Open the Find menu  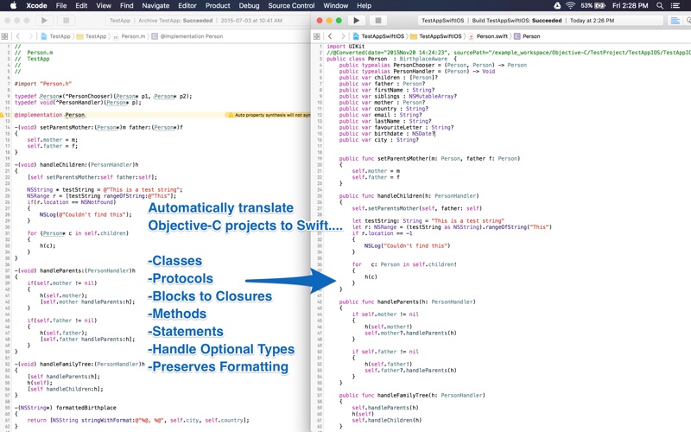coord(126,5)
